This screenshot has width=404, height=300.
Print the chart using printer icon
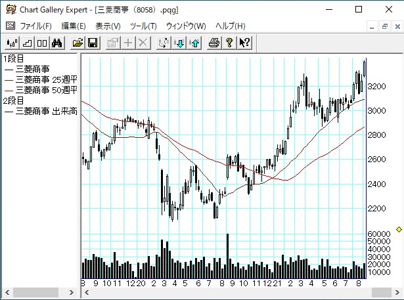[x=214, y=43]
